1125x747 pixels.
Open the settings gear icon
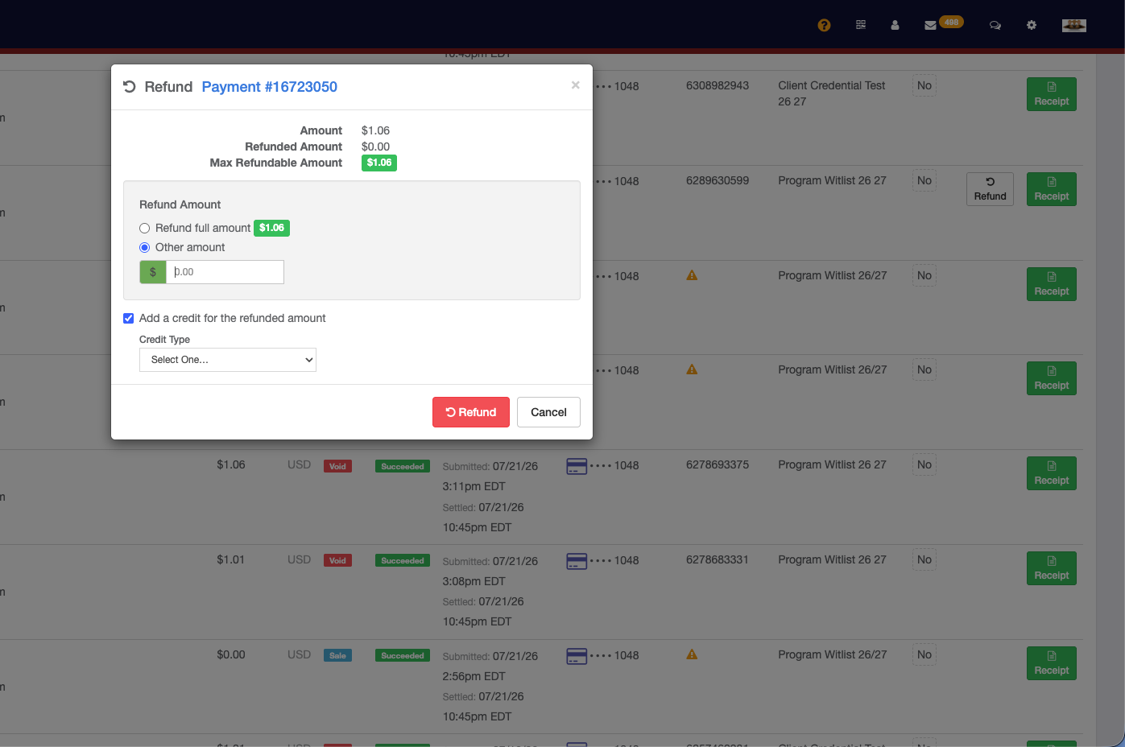1032,25
